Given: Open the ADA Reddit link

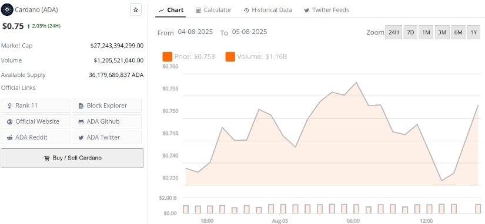Looking at the screenshot, I should tap(36, 137).
